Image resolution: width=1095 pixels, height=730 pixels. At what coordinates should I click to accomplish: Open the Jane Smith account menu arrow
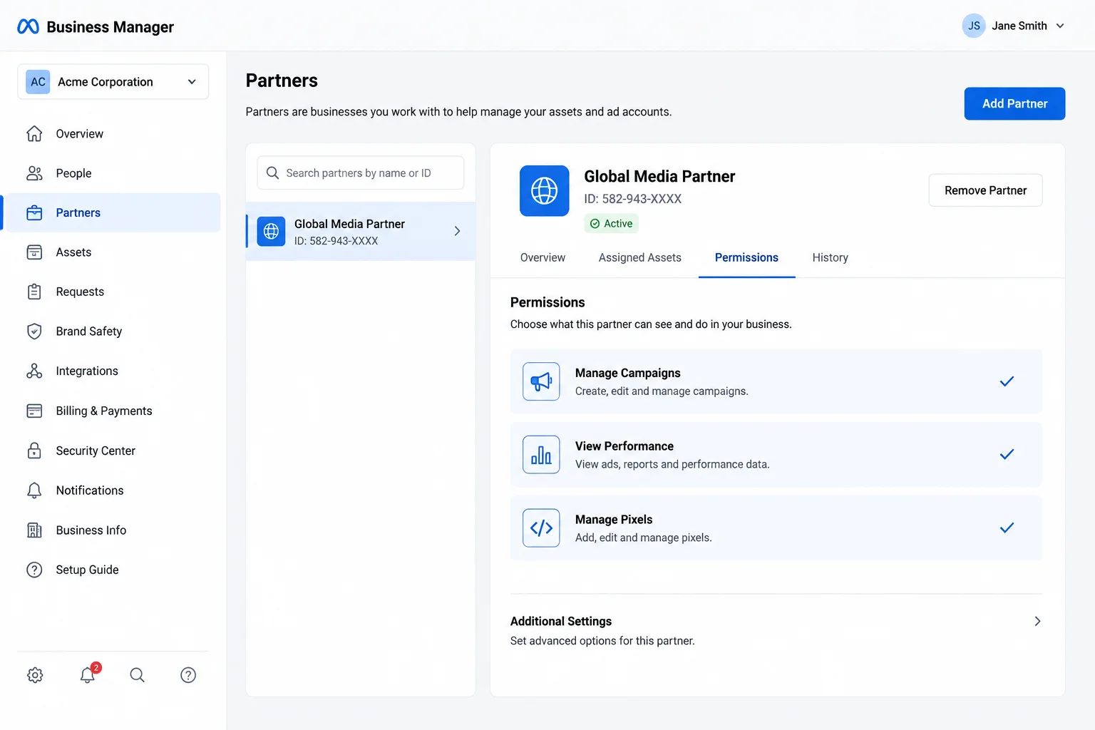(x=1060, y=26)
